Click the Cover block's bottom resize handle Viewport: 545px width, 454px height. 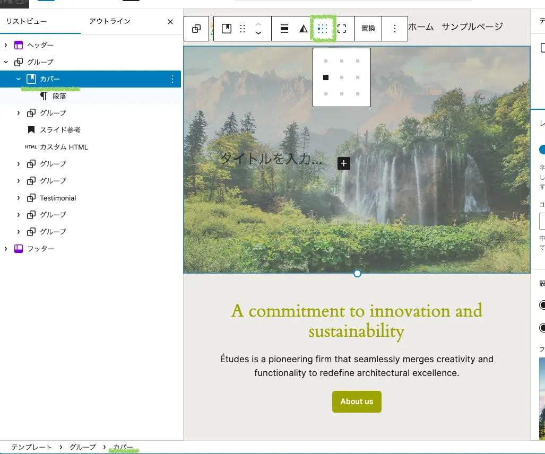click(357, 273)
